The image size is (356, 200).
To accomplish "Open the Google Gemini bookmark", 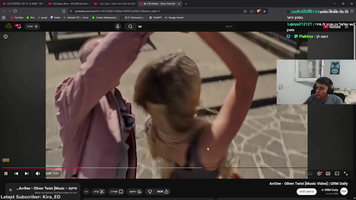I will point(174,17).
